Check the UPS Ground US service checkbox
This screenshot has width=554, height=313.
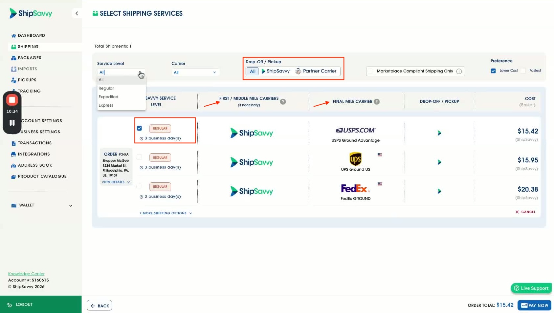139,157
